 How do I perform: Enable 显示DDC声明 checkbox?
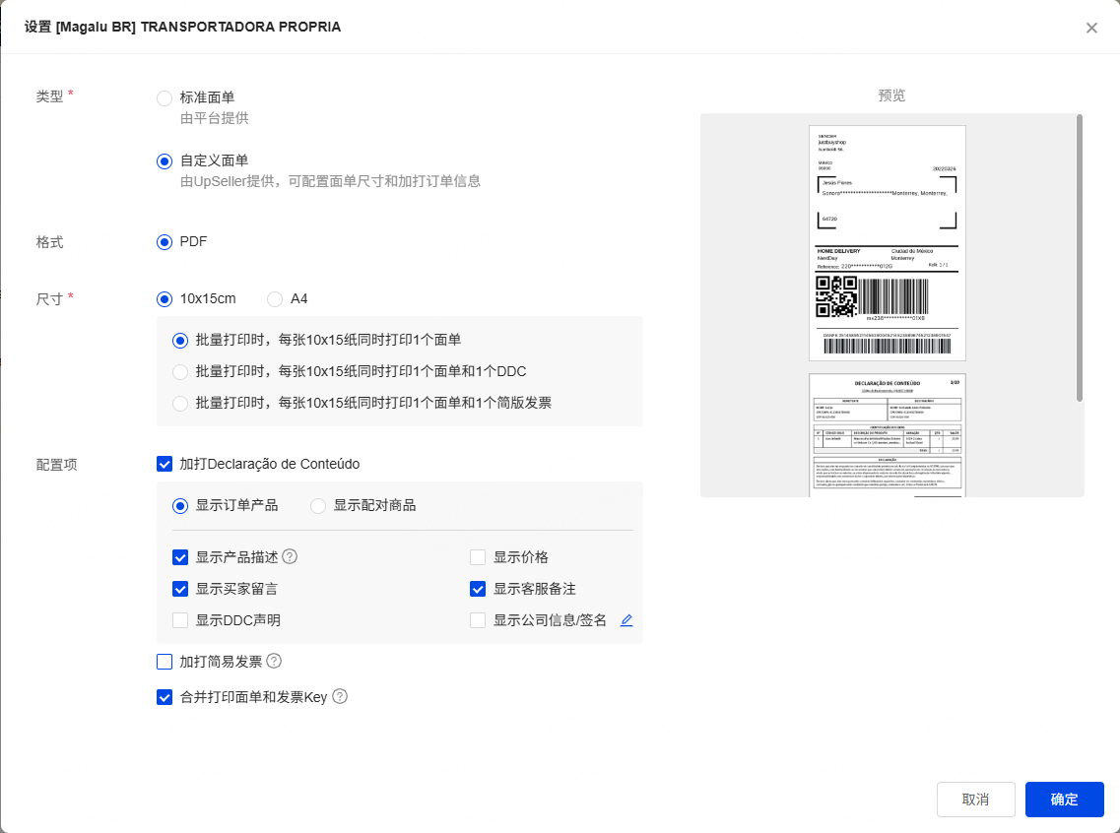(180, 620)
